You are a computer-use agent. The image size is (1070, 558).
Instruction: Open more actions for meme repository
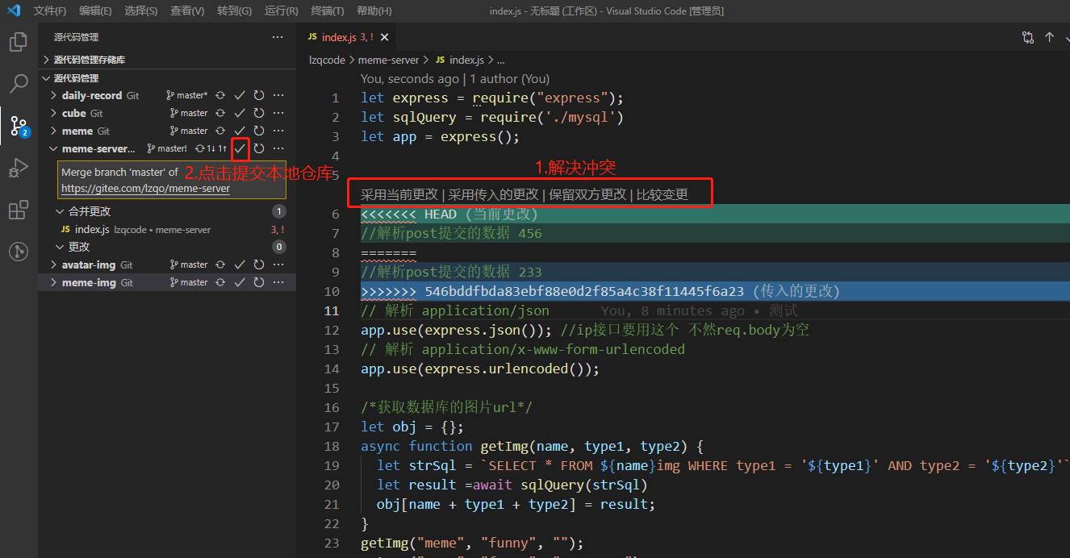(278, 130)
